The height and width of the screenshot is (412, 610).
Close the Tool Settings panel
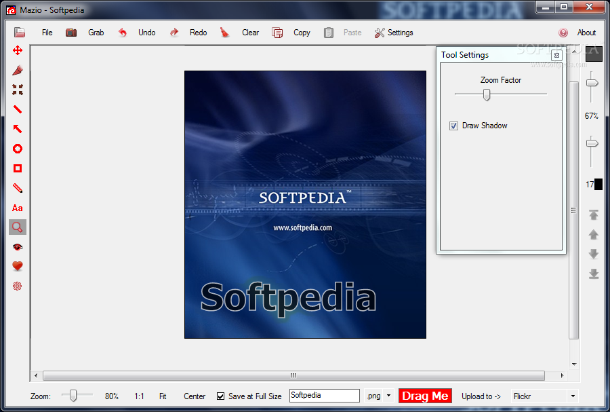coord(556,55)
